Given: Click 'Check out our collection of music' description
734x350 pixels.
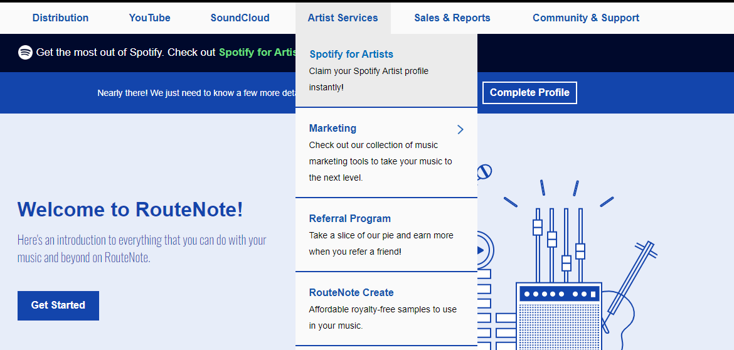Looking at the screenshot, I should pyautogui.click(x=381, y=161).
